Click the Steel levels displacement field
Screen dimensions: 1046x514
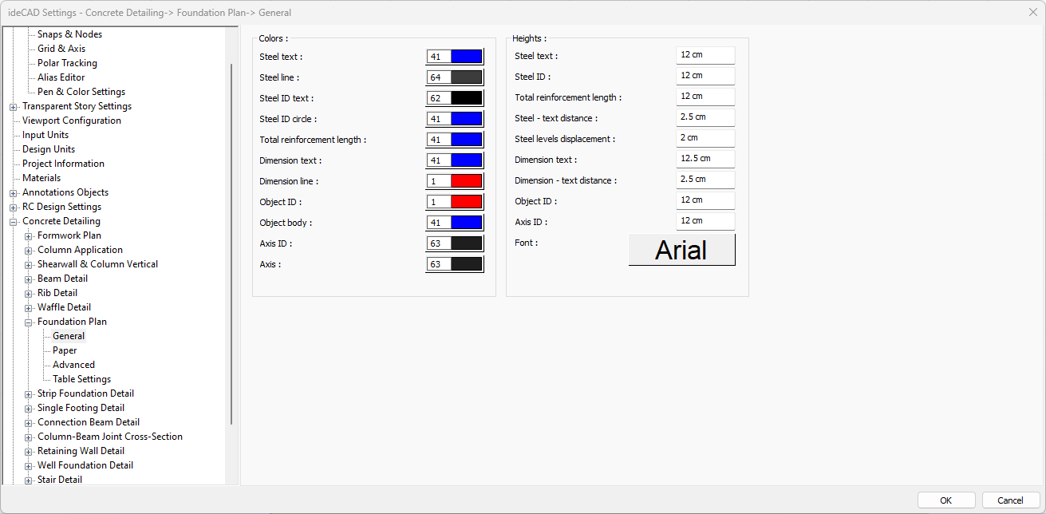click(705, 138)
